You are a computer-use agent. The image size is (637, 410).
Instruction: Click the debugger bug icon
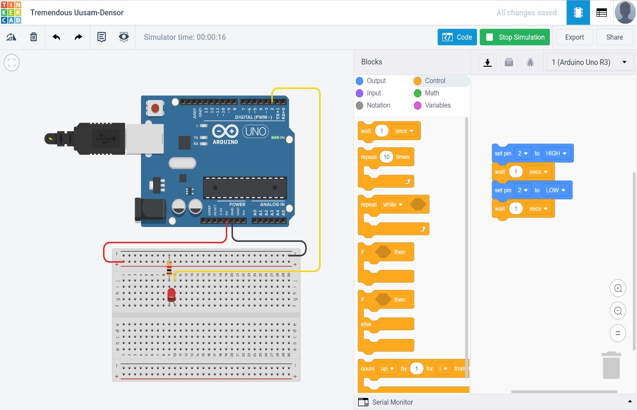pyautogui.click(x=530, y=62)
